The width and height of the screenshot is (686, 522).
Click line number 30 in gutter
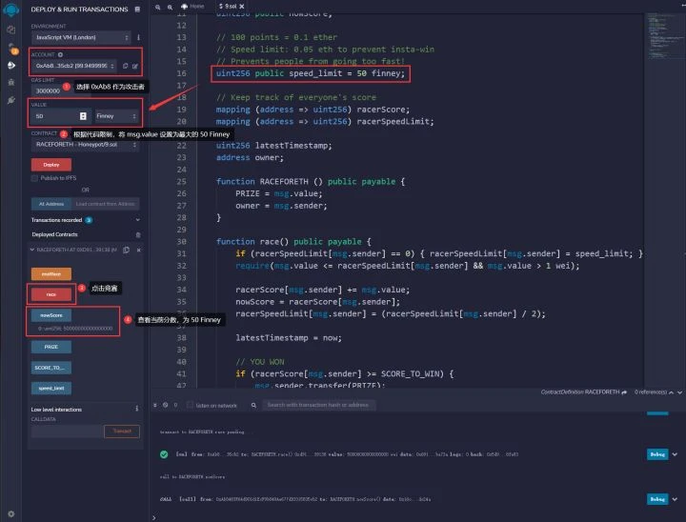click(181, 242)
